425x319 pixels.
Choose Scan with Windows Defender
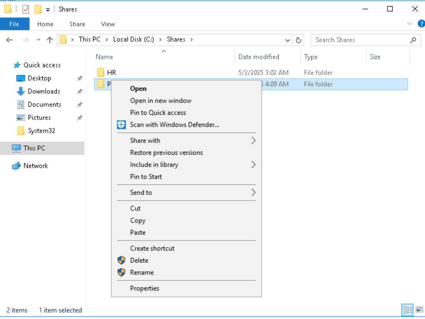(186, 125)
